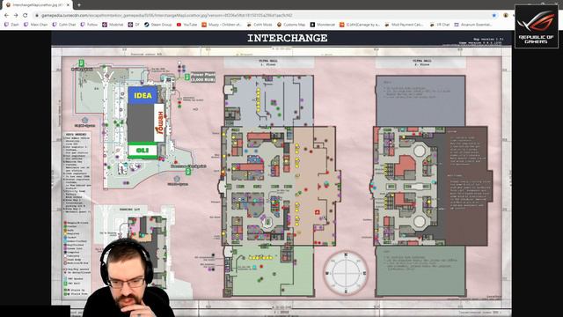Open the YouTube bookmark
The width and height of the screenshot is (563, 317).
coord(186,25)
